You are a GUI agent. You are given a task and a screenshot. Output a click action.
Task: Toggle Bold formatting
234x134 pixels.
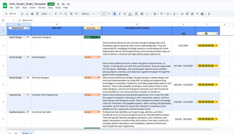tap(114, 14)
